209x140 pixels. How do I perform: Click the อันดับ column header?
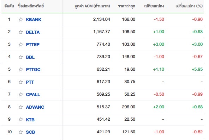[x=9, y=6]
